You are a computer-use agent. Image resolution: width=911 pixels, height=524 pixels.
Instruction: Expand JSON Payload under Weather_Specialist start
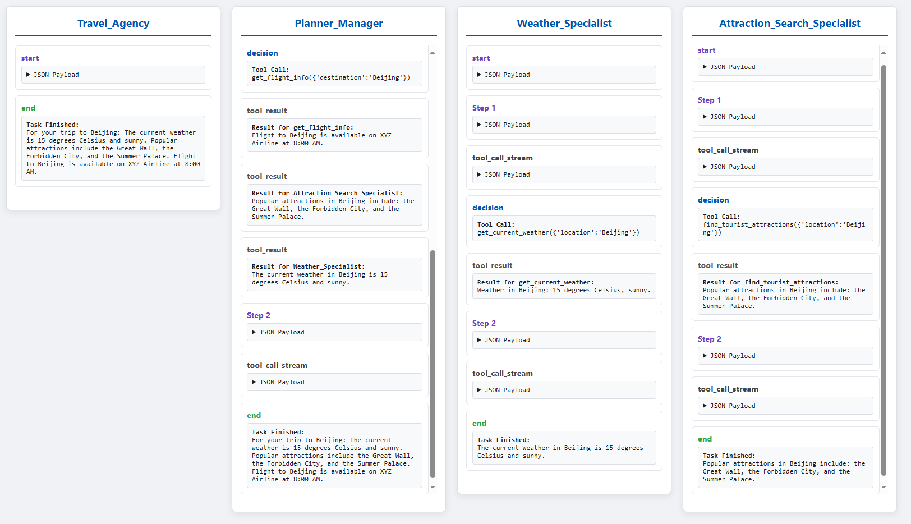coord(564,75)
